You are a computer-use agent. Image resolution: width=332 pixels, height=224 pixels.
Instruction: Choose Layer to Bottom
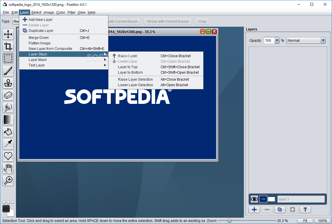click(x=156, y=73)
